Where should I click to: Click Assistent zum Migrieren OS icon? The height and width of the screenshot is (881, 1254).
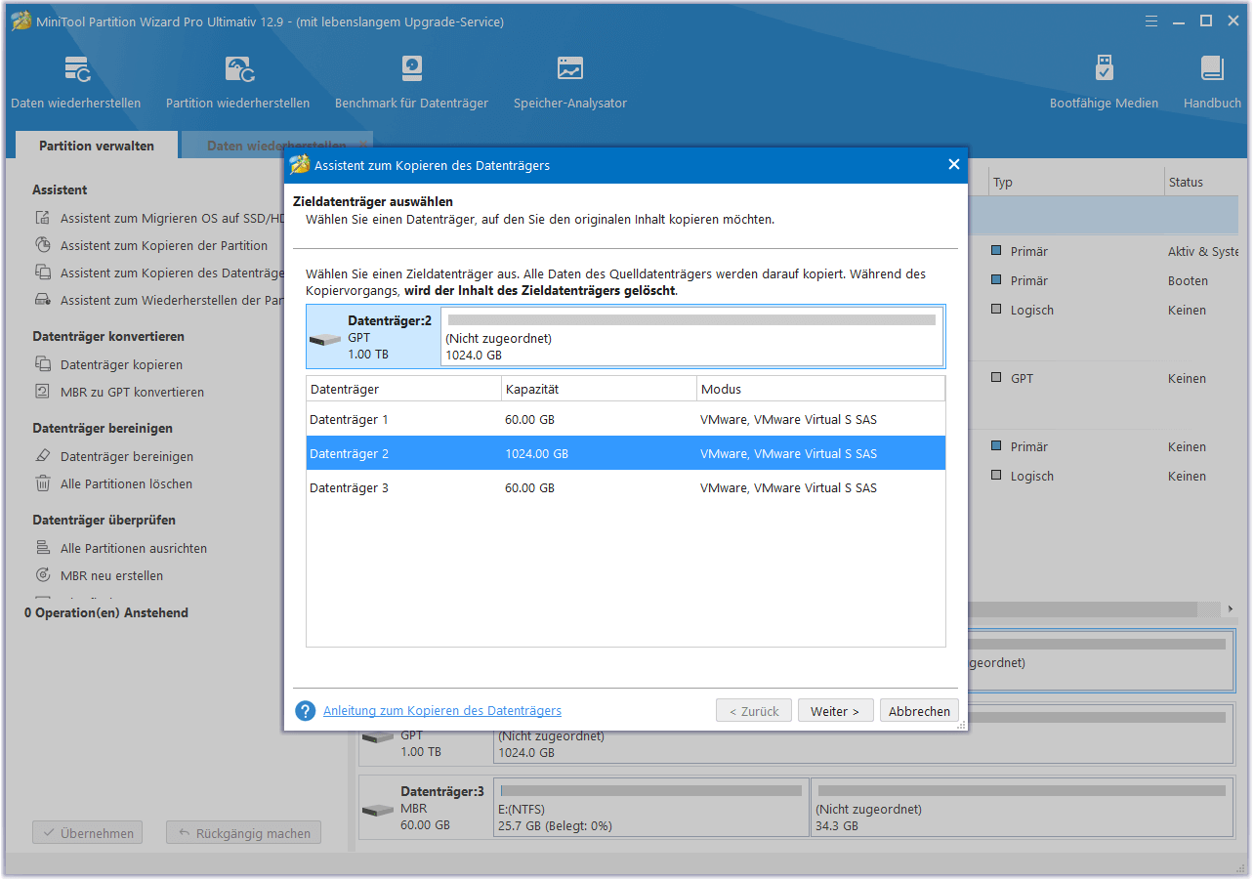point(43,218)
